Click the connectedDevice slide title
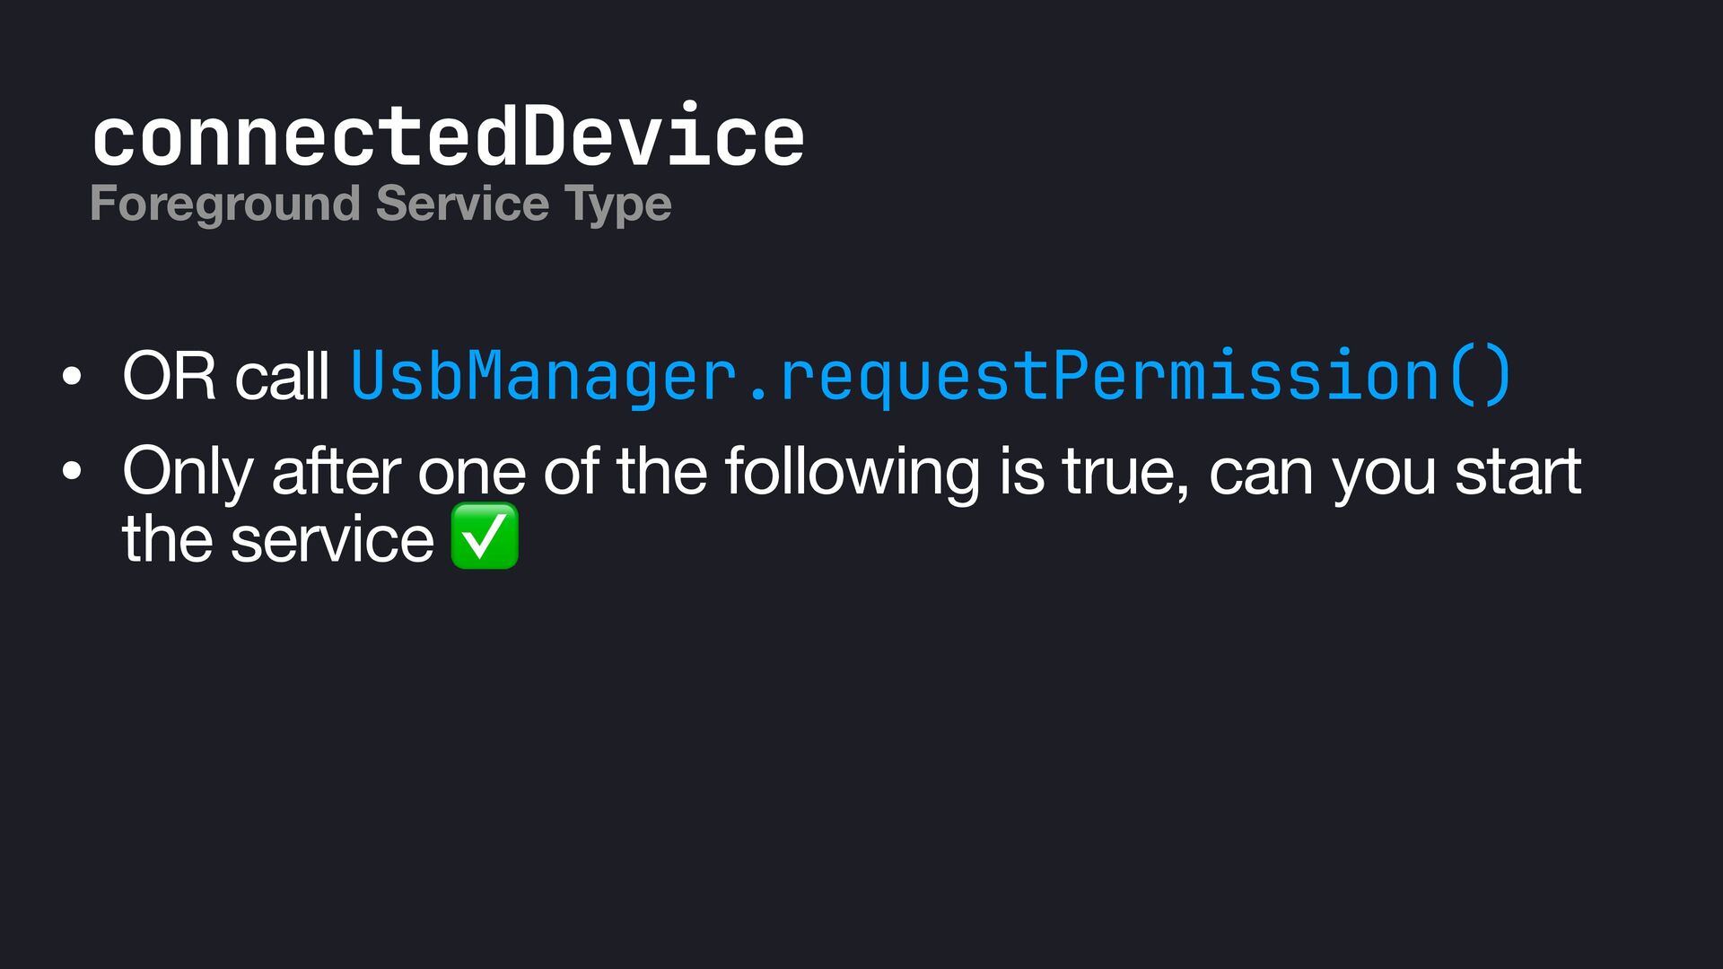Screen dimensions: 1723x969 tap(448, 136)
